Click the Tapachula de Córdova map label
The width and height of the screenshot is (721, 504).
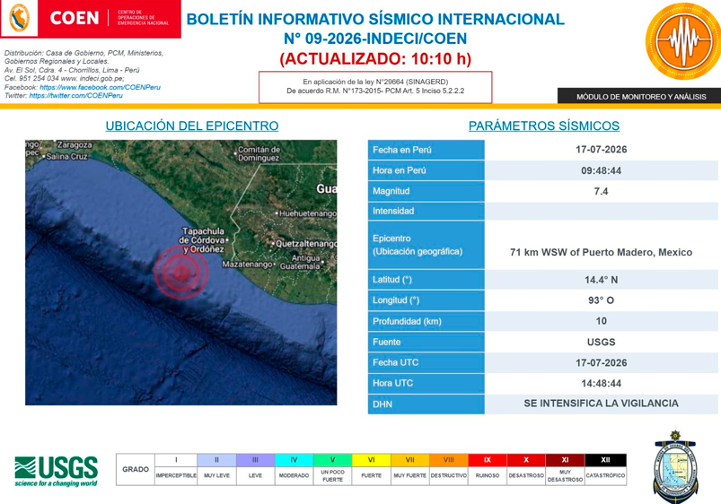pos(203,239)
